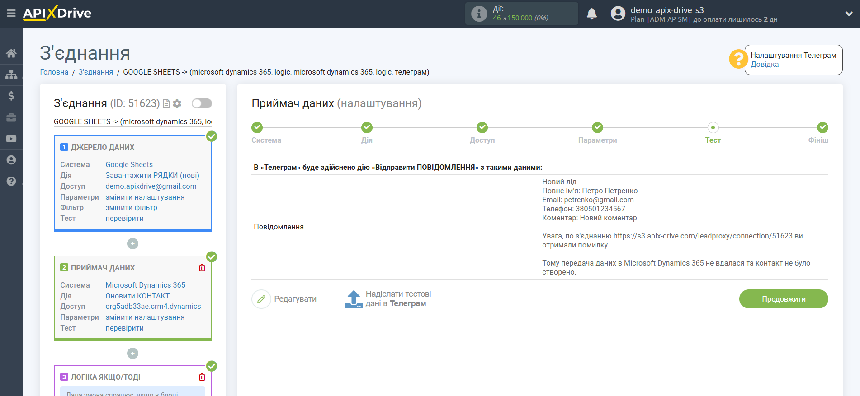This screenshot has width=860, height=396.
Task: Click the yellow question mark help icon
Action: (738, 59)
